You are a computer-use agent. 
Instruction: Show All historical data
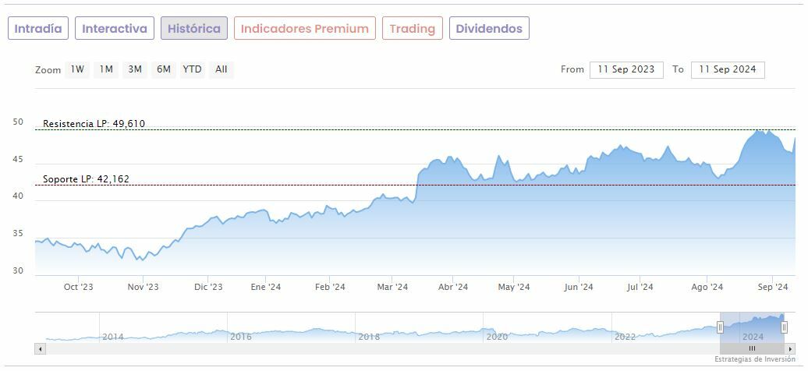coord(221,69)
